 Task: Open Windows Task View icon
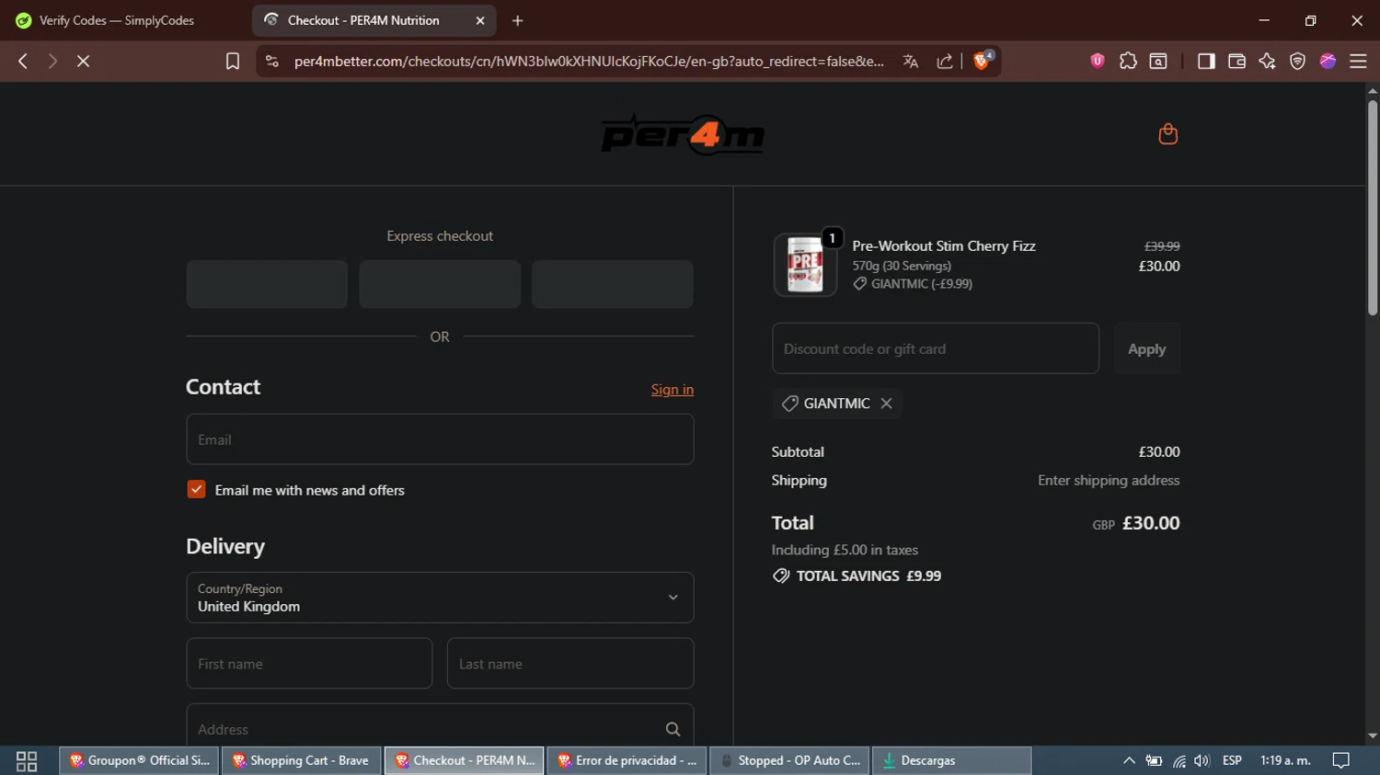tap(27, 761)
